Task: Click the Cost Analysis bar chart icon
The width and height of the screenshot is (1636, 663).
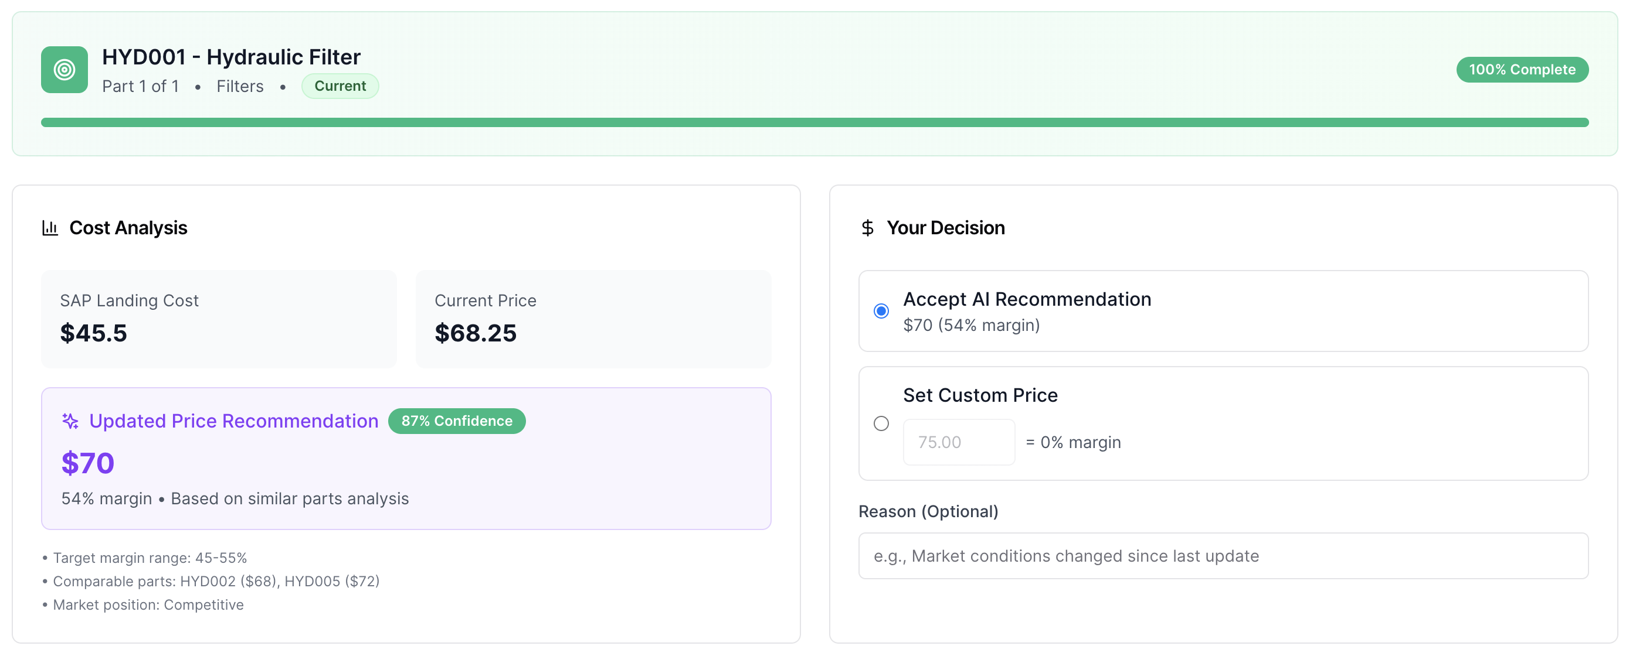Action: point(50,228)
